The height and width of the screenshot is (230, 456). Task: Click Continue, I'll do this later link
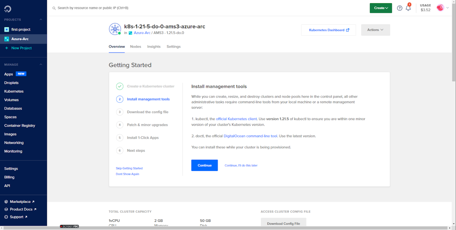point(241,166)
